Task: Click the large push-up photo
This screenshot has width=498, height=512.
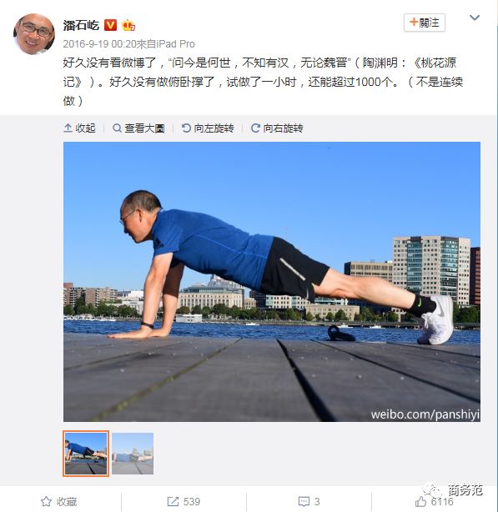Action: click(x=272, y=282)
